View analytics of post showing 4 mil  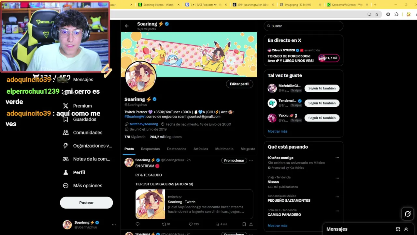tap(221, 224)
